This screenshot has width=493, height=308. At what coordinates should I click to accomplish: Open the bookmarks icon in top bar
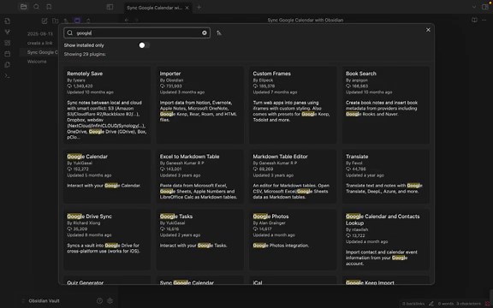point(49,7)
